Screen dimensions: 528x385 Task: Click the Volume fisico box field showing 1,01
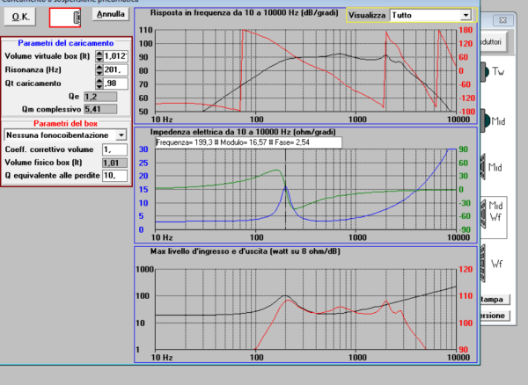114,163
